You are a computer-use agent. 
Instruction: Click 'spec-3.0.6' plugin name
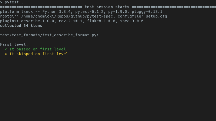tap(132, 21)
